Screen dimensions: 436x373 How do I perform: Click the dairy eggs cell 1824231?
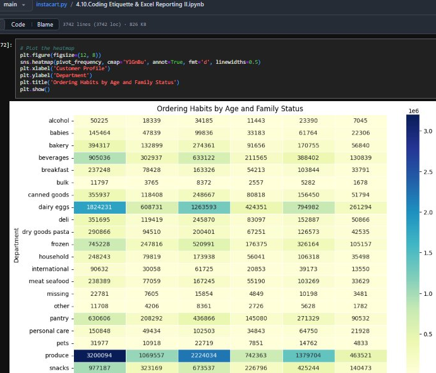pos(100,207)
